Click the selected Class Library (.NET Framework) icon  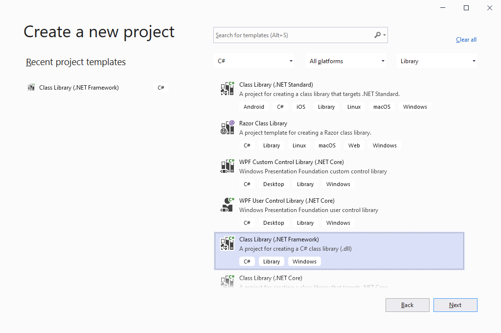point(228,244)
